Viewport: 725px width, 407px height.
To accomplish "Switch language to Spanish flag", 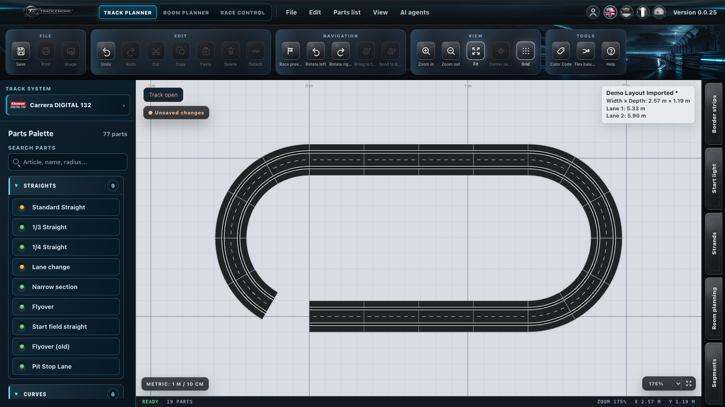I will pyautogui.click(x=659, y=12).
